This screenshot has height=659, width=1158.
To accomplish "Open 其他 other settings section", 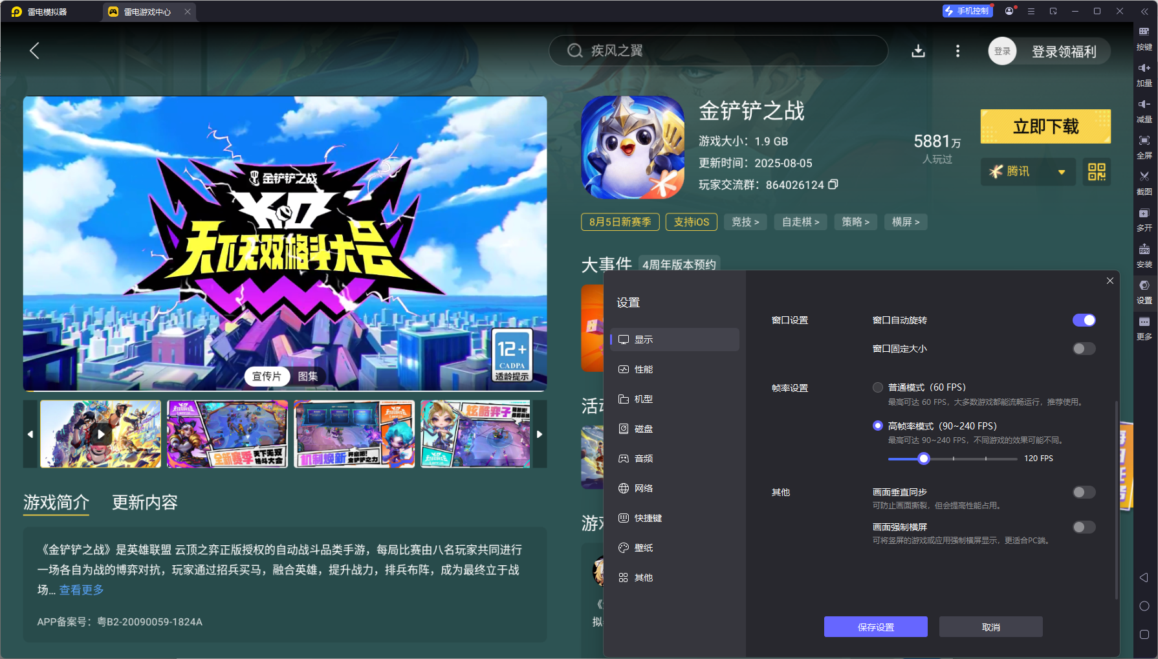I will tap(675, 578).
